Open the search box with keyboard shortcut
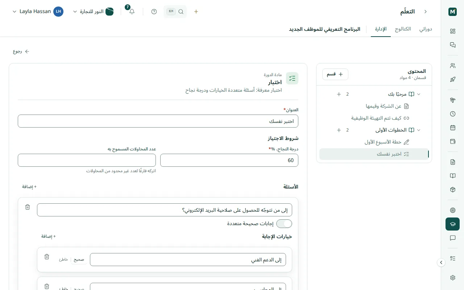The height and width of the screenshot is (290, 464). [175, 12]
